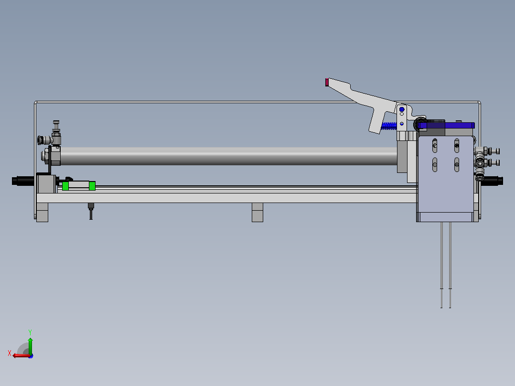The height and width of the screenshot is (386, 515).
Task: Select the blue pivot pin on the clamp bracket
Action: (402, 109)
